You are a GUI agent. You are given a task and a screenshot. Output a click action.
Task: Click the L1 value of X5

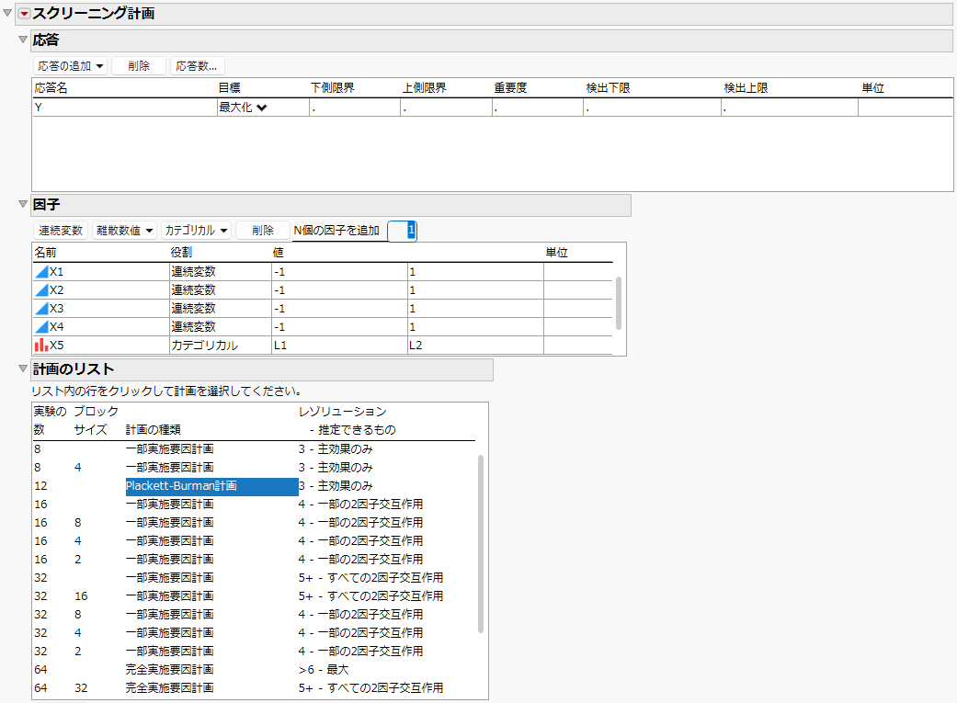coord(339,345)
